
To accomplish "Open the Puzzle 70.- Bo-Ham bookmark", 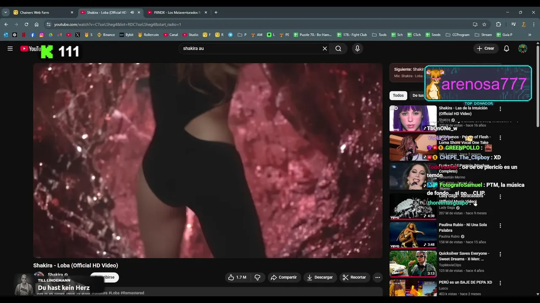I will tap(313, 35).
